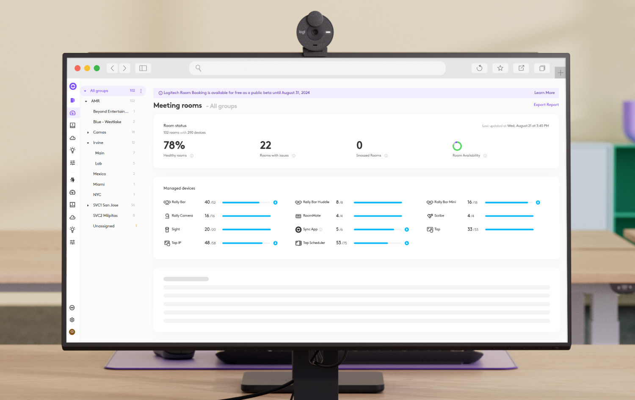Expand the SVC1 San Jose group

88,205
